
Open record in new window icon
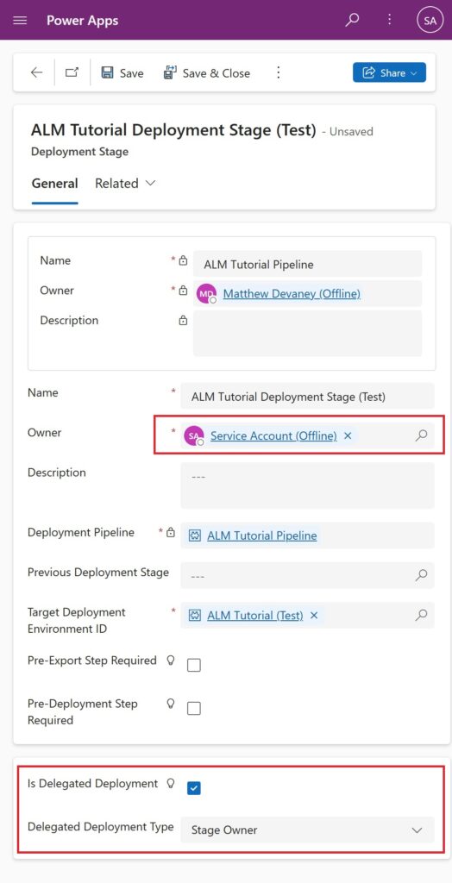[72, 72]
